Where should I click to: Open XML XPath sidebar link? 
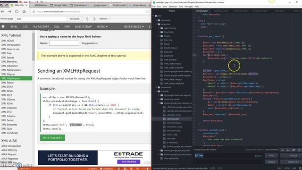tap(8, 91)
